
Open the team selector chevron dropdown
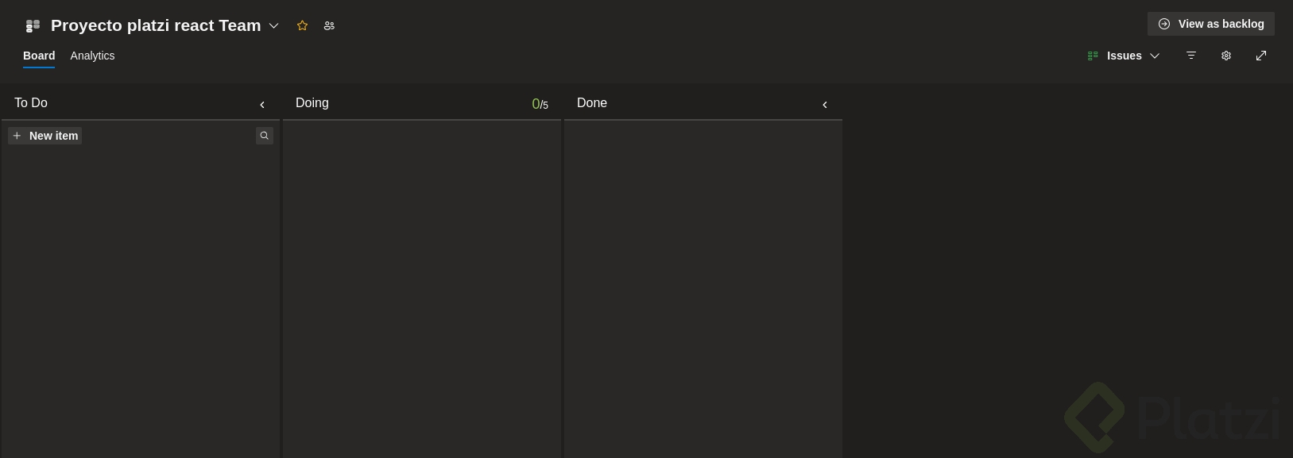274,25
